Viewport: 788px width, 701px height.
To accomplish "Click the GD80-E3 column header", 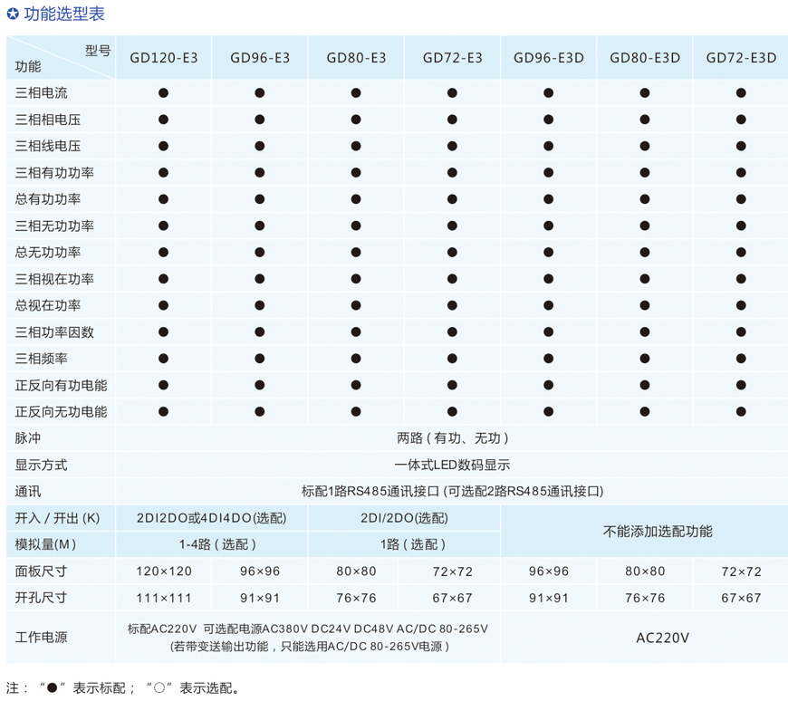I will [x=356, y=58].
